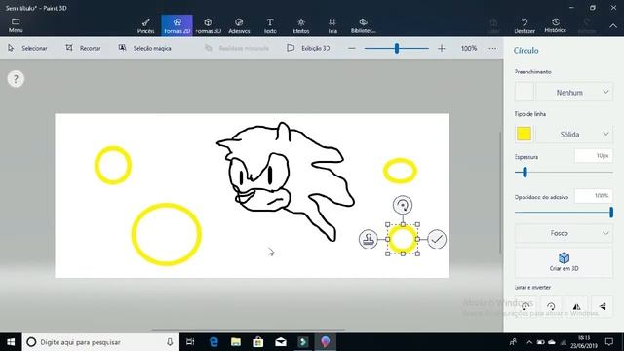This screenshot has height=351, width=624.
Task: Open the Windows Start menu
Action: 11,342
